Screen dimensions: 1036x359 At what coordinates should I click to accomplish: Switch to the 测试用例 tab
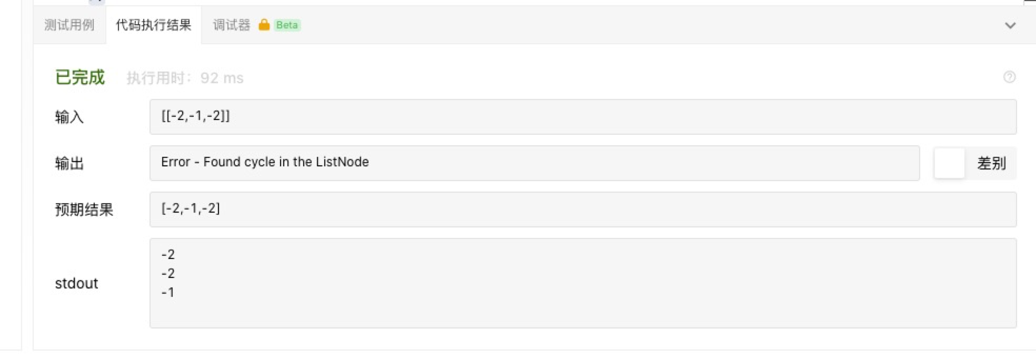(69, 25)
